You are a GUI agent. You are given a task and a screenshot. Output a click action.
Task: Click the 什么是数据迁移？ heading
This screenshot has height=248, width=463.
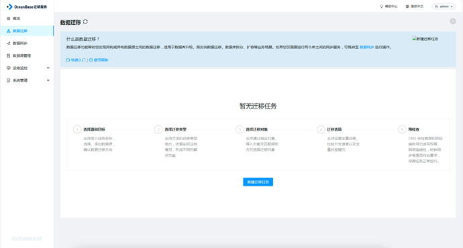(83, 39)
